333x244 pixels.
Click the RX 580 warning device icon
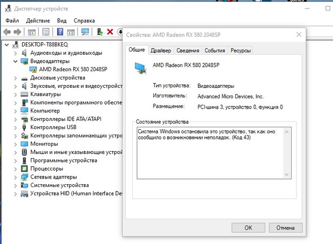click(33, 69)
